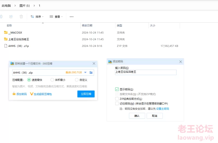218x143 pixels.
Task: Click the lock icon for 添加密码
Action: click(x=14, y=94)
